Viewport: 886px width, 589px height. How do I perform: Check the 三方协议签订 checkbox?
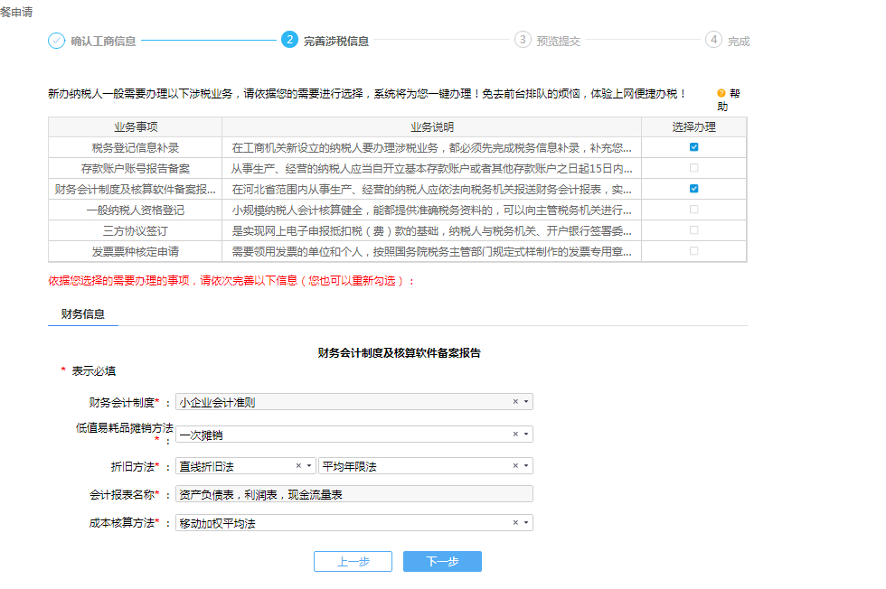pyautogui.click(x=694, y=230)
